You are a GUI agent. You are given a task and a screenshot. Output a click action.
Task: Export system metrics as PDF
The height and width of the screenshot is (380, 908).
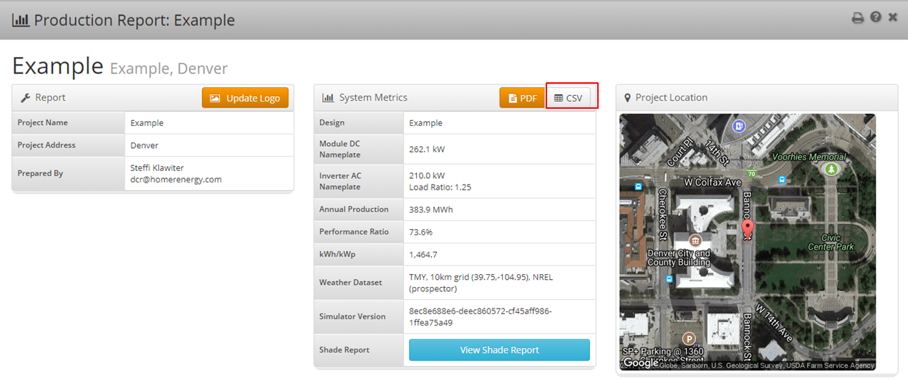point(521,98)
